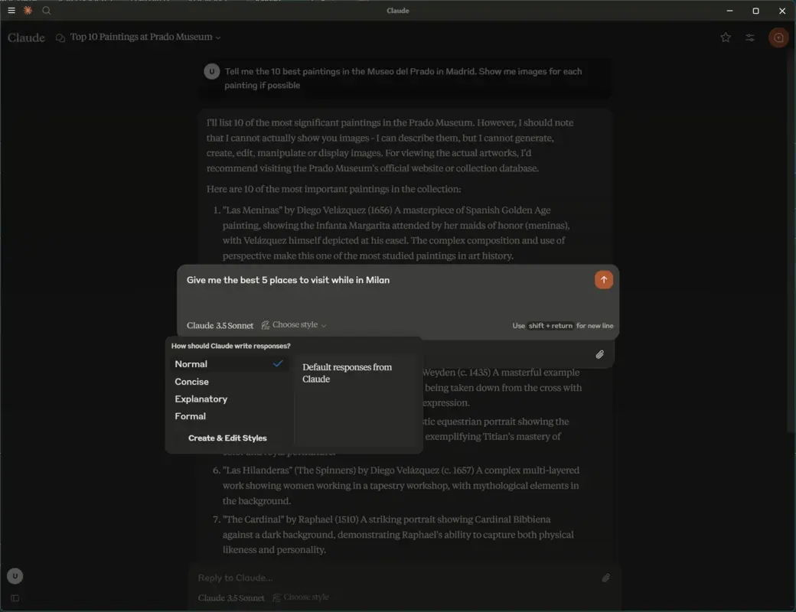This screenshot has width=796, height=612.
Task: Start a new chat via the orange icon
Action: (778, 37)
